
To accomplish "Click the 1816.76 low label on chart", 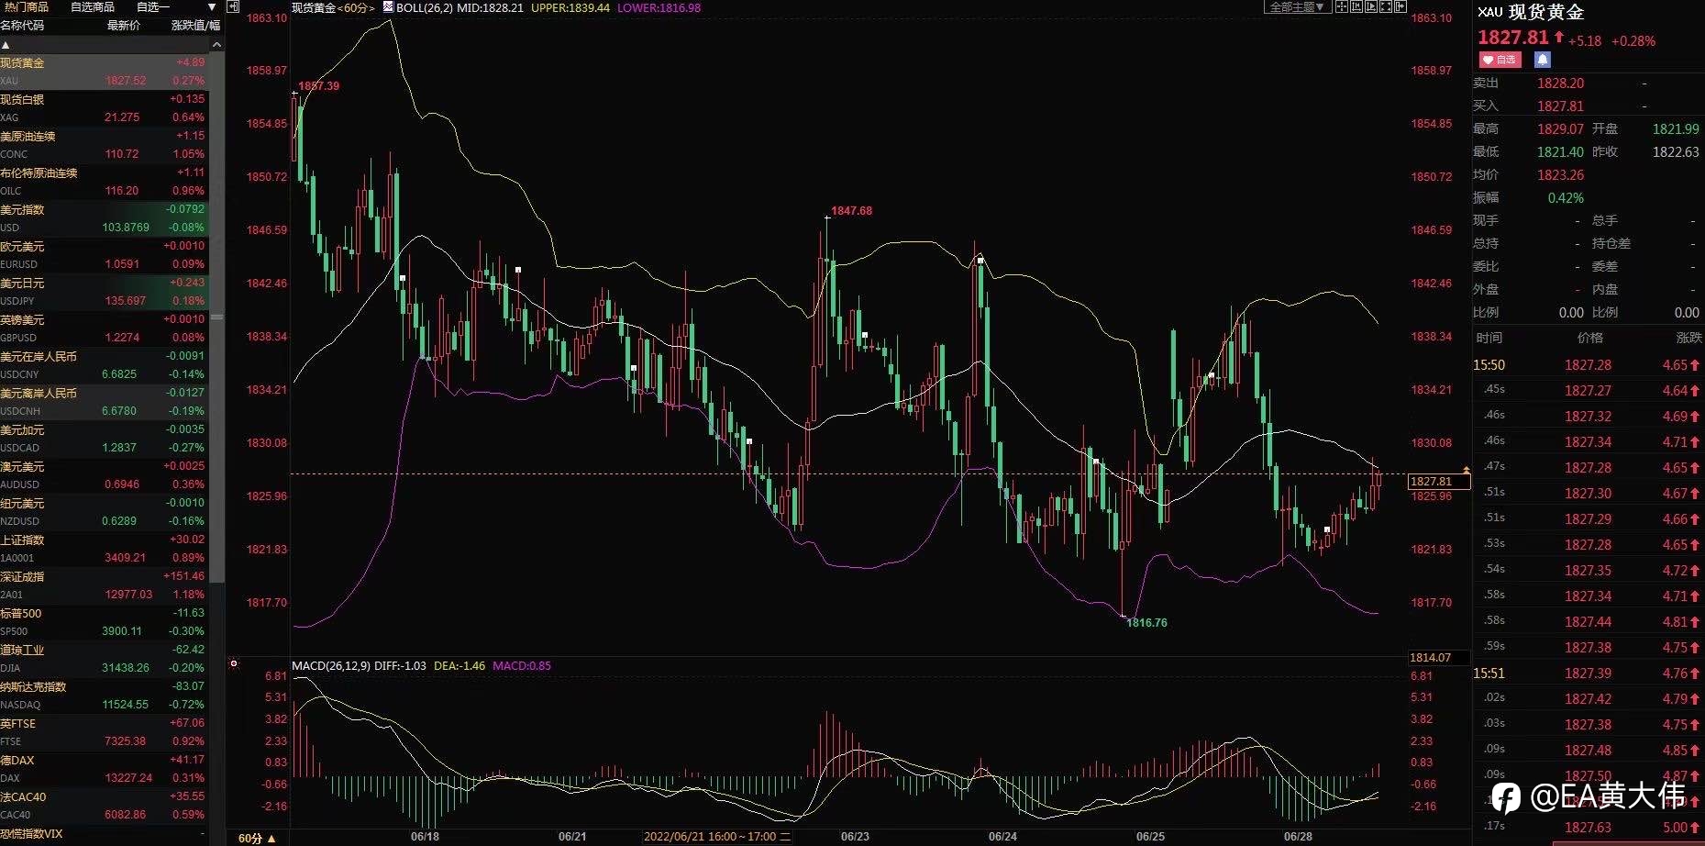I will 1146,623.
